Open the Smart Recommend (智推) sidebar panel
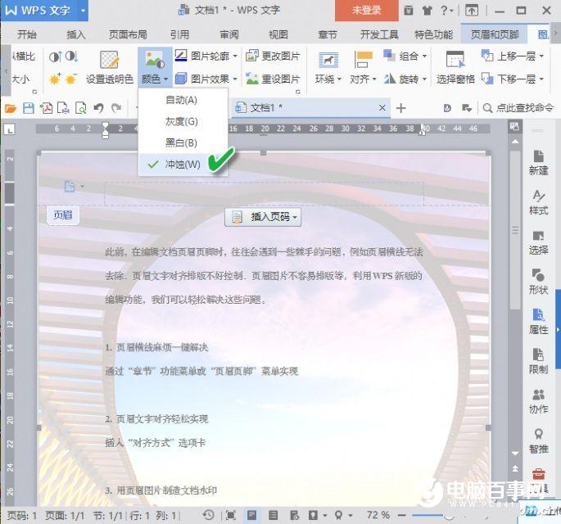This screenshot has height=524, width=561. (538, 440)
